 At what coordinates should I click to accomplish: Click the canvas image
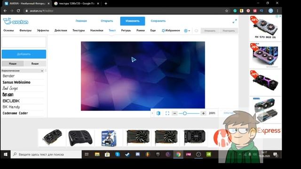pyautogui.click(x=143, y=76)
